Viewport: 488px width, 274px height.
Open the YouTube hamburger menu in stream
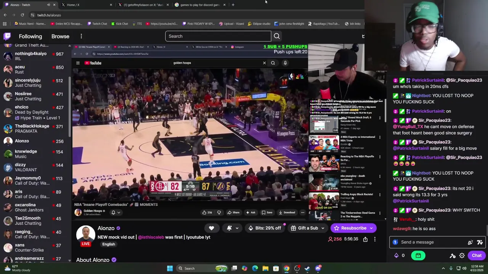click(x=78, y=63)
